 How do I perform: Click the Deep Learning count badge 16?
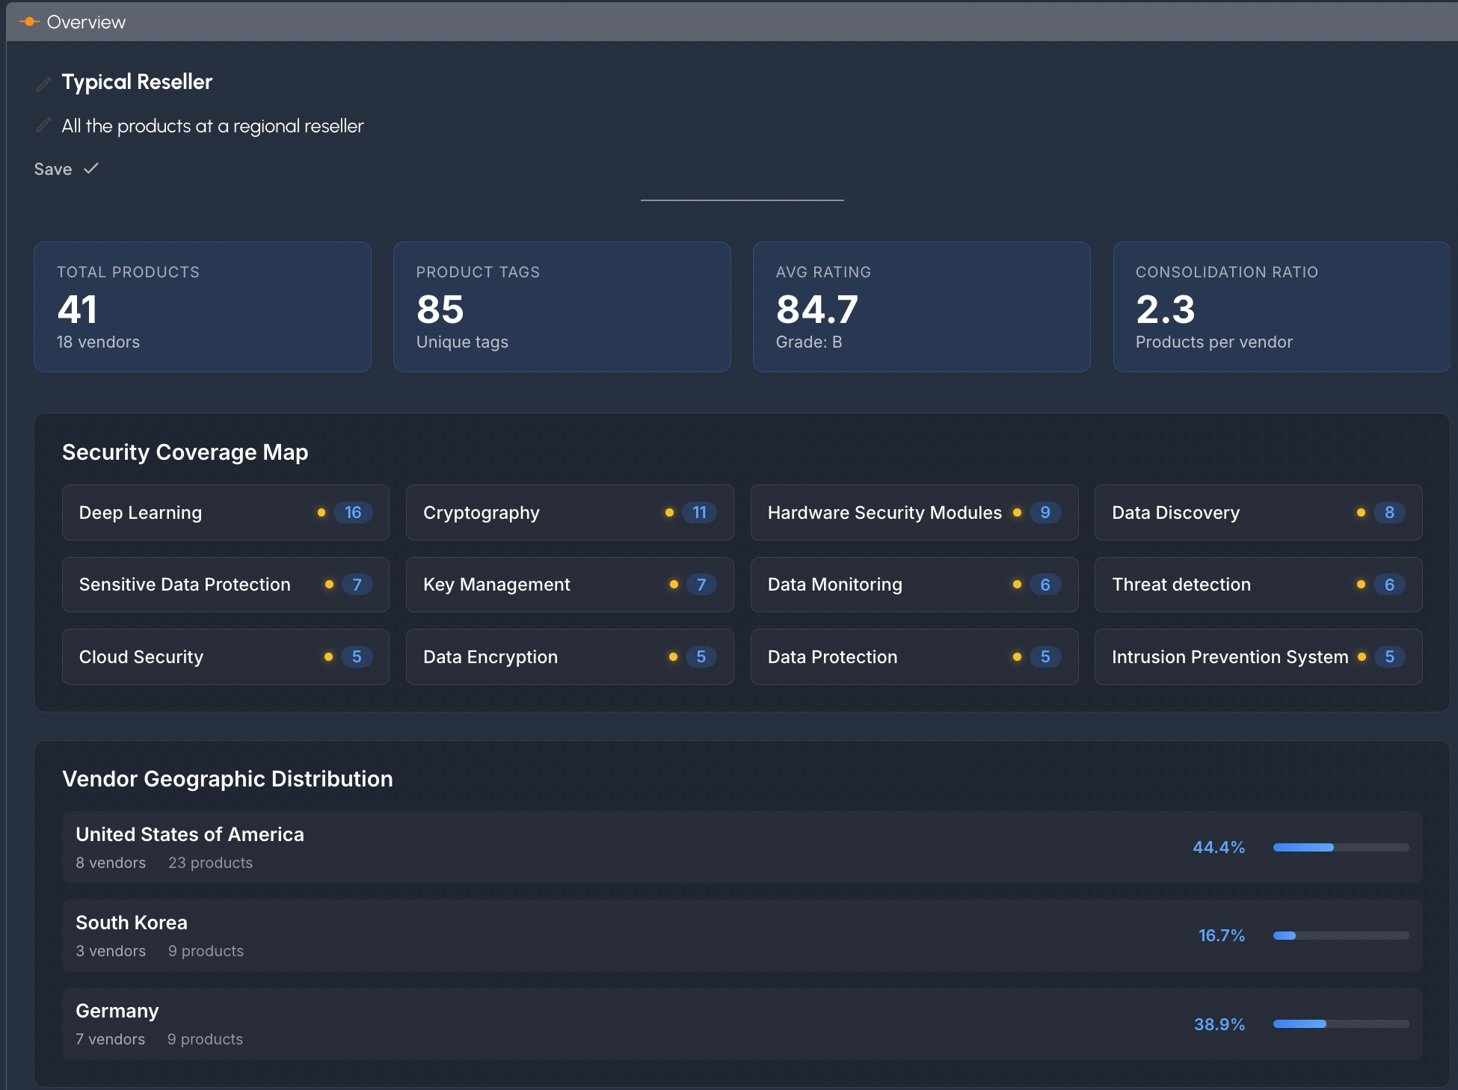coord(353,513)
